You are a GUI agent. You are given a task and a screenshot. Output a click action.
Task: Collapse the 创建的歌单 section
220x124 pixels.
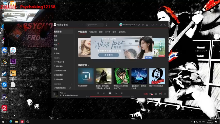tap(58, 84)
